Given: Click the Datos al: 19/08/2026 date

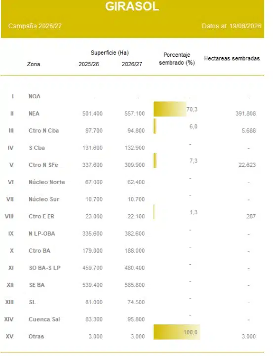Looking at the screenshot, I should pos(232,26).
